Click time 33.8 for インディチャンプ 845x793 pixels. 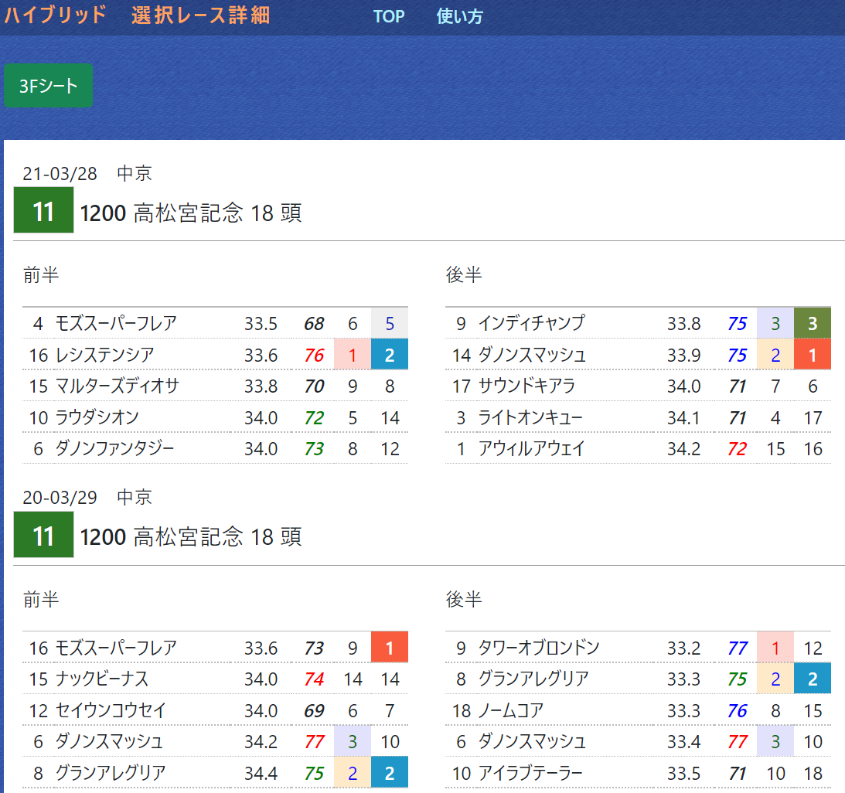coord(684,323)
